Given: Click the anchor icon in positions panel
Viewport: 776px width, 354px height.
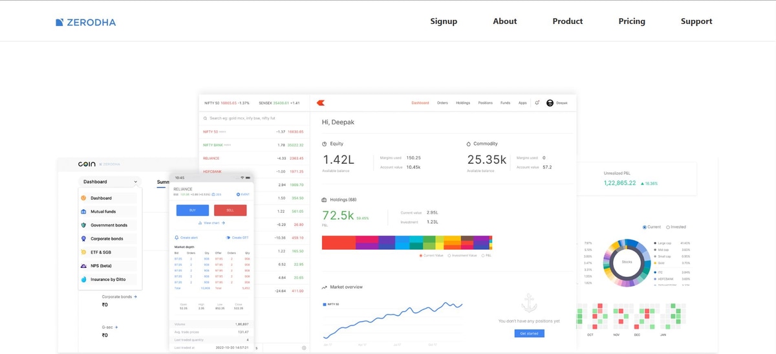Looking at the screenshot, I should (529, 304).
